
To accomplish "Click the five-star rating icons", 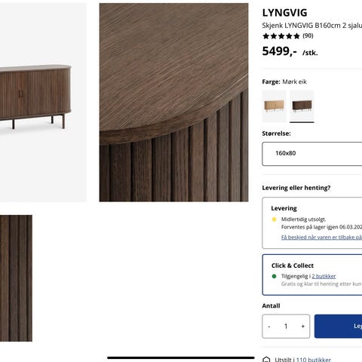I will click(281, 36).
